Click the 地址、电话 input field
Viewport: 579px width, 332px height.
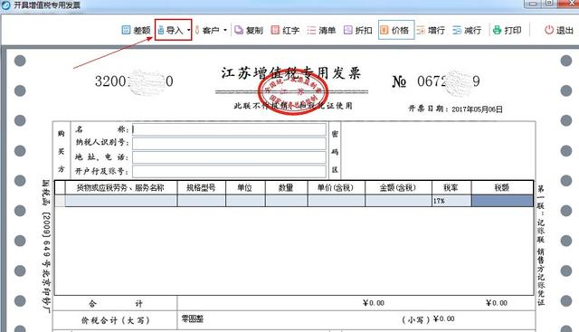[229, 157]
